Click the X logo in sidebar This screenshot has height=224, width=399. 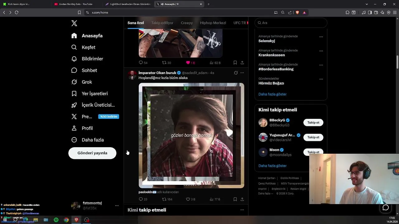click(74, 23)
